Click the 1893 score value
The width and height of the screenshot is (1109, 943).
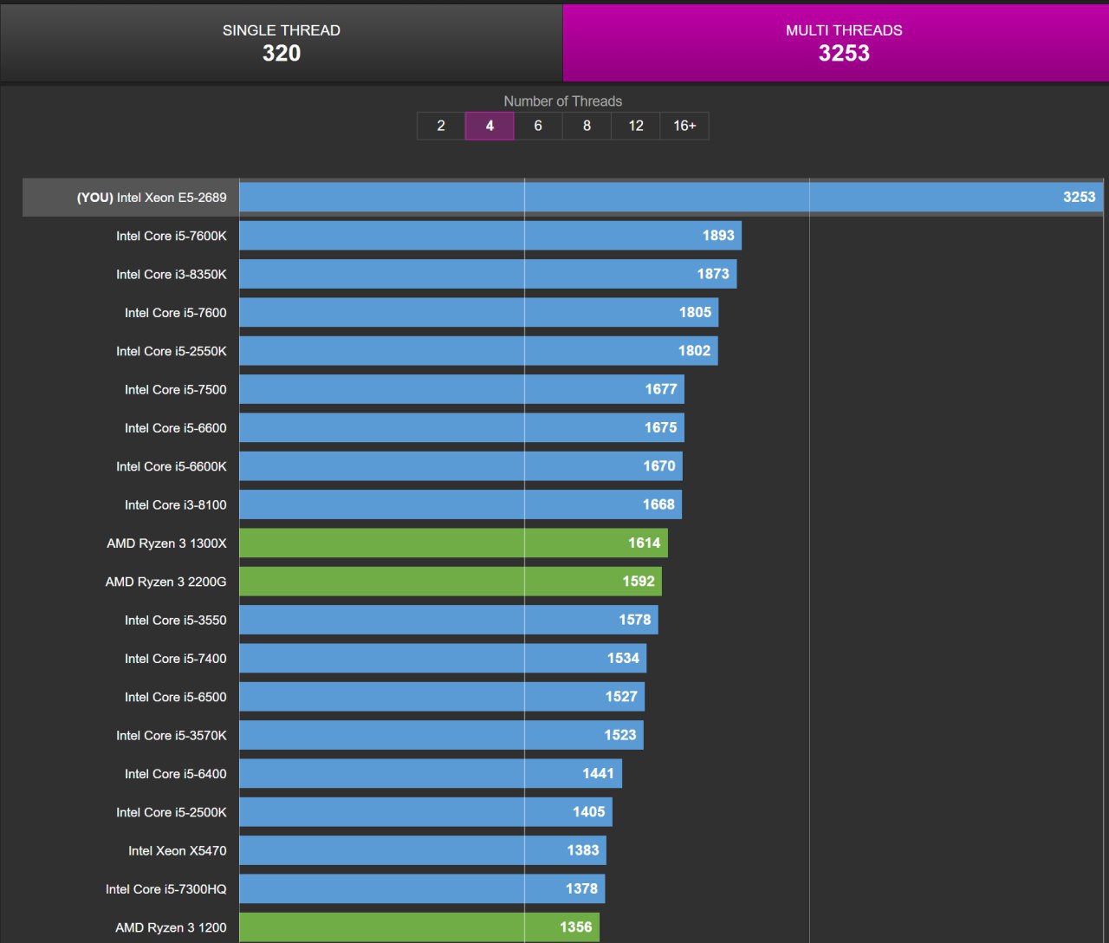(718, 235)
